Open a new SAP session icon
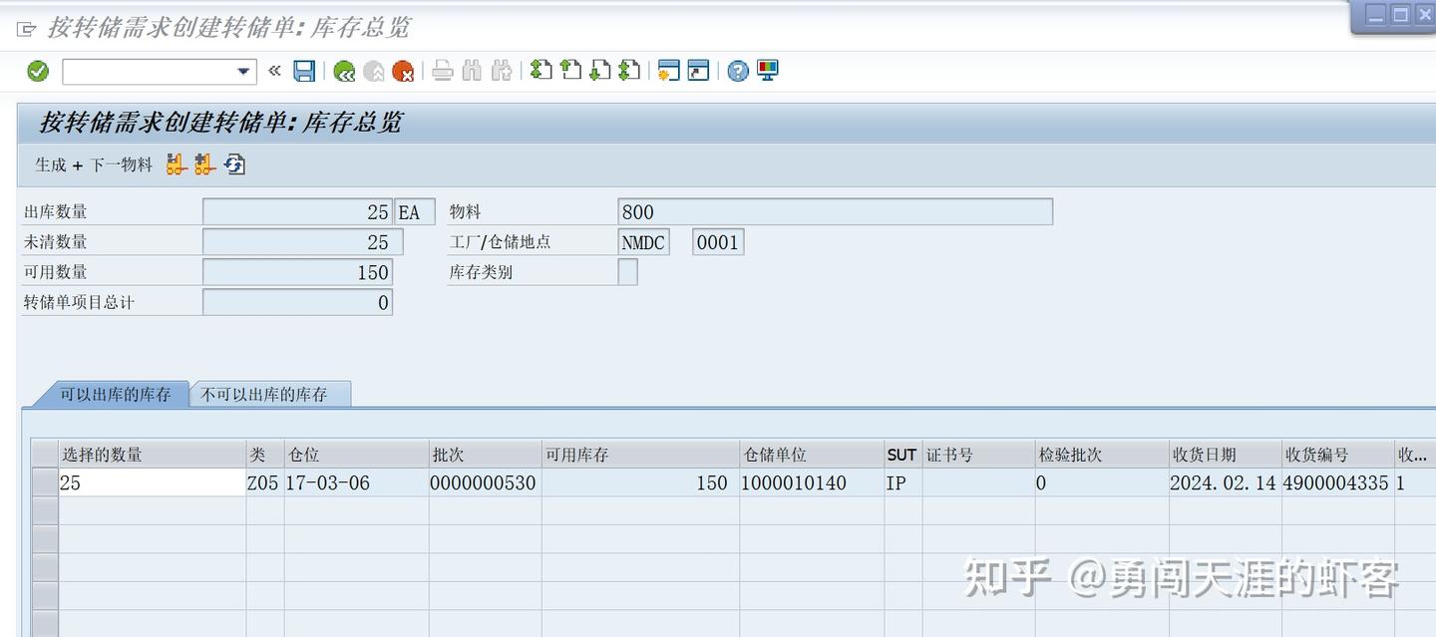 click(x=668, y=71)
